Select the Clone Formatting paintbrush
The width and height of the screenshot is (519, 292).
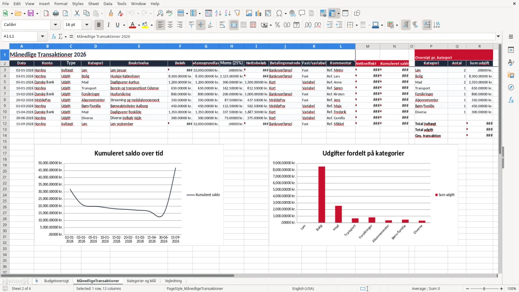point(111,13)
